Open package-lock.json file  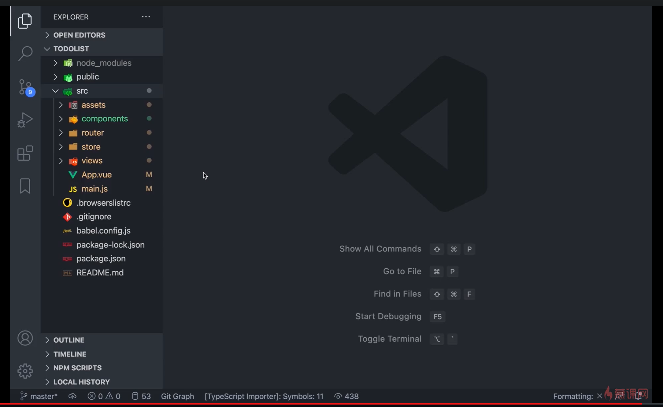102,245
